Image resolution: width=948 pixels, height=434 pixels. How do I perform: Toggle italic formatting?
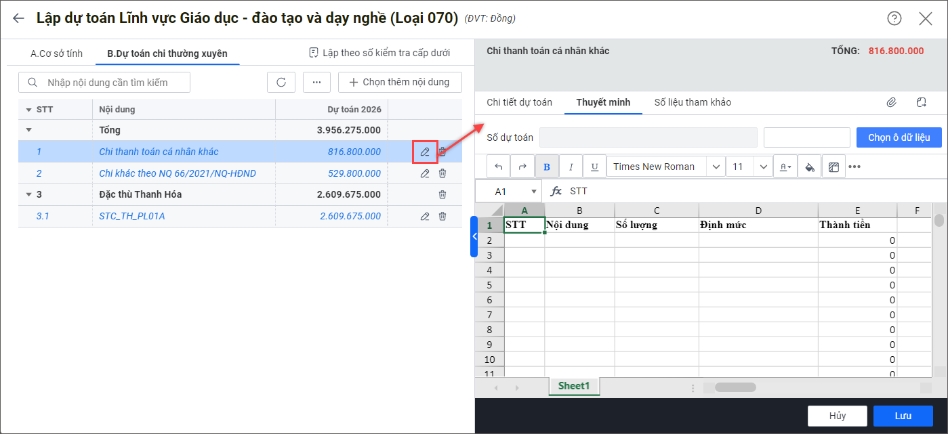pos(571,167)
